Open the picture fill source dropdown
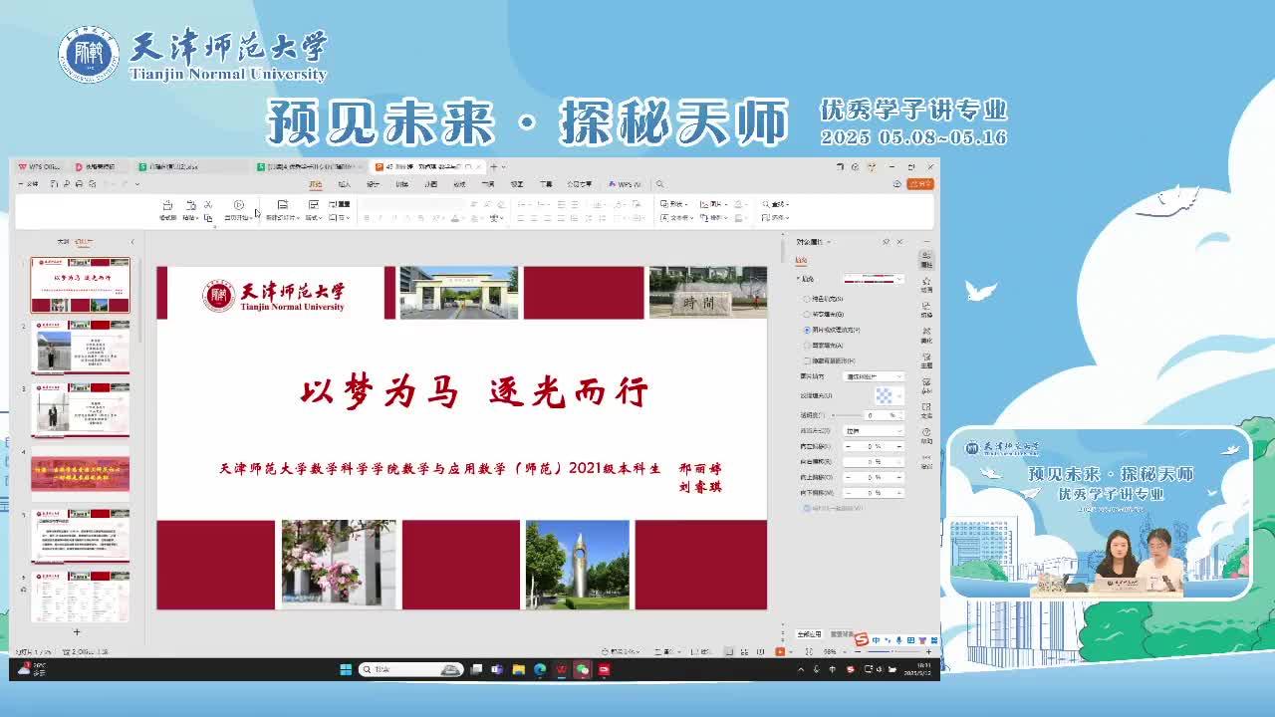 (875, 376)
